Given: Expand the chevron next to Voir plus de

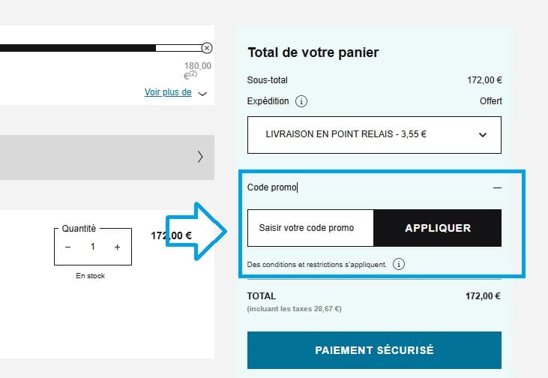Looking at the screenshot, I should tap(202, 94).
